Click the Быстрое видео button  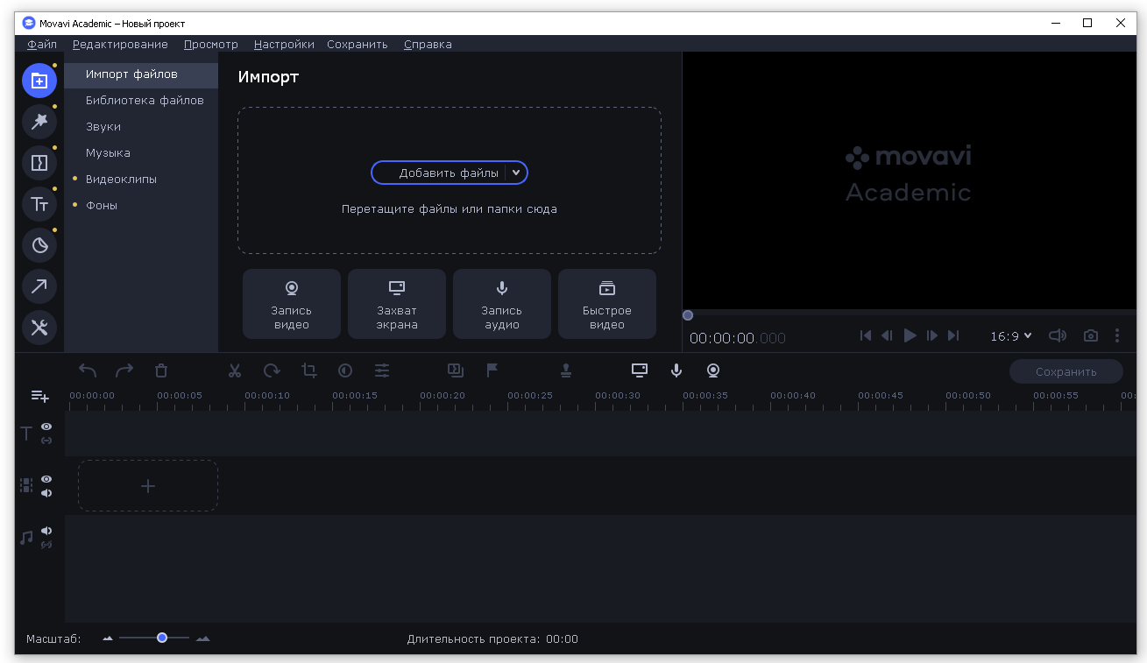pyautogui.click(x=607, y=304)
